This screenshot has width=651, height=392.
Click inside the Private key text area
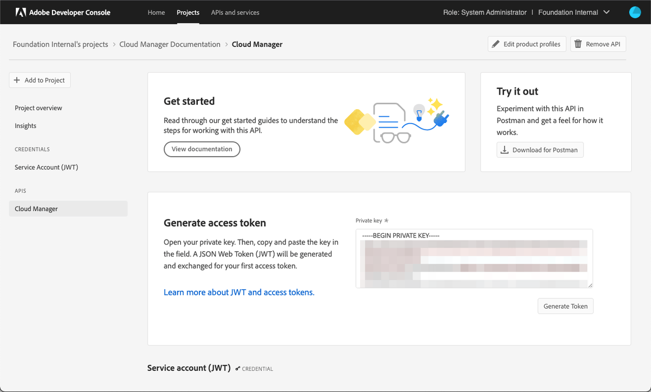(x=474, y=259)
